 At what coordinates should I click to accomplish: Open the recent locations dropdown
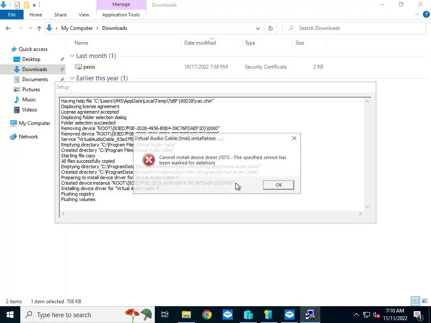tap(30, 28)
